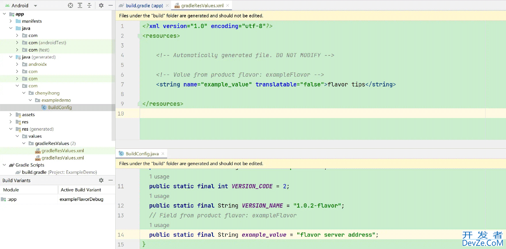The height and width of the screenshot is (249, 506).
Task: Open the Android project view dropdown
Action: point(35,6)
